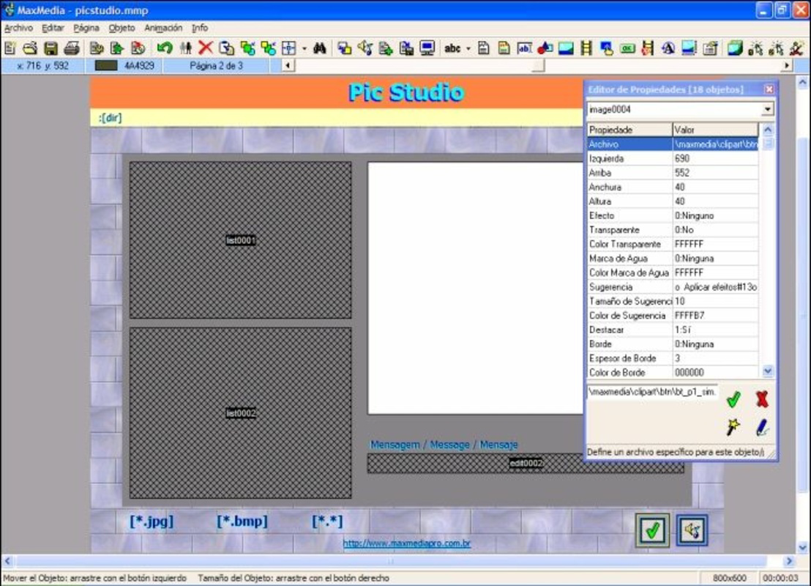
Task: Select the landscape image tool icon
Action: pyautogui.click(x=565, y=48)
